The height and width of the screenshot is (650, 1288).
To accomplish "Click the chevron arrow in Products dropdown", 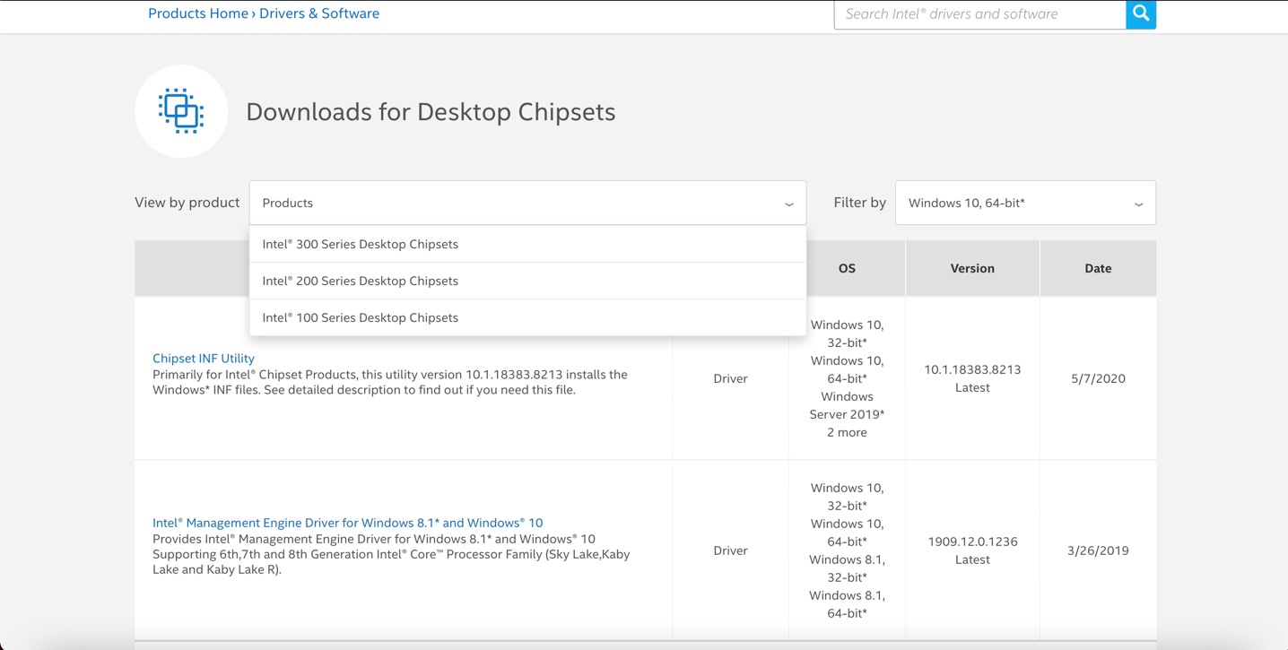I will [788, 204].
